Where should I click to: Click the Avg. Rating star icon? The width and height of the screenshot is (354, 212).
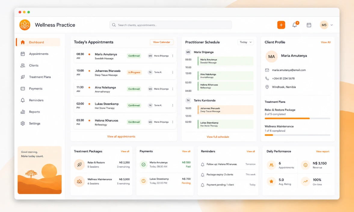(271, 182)
